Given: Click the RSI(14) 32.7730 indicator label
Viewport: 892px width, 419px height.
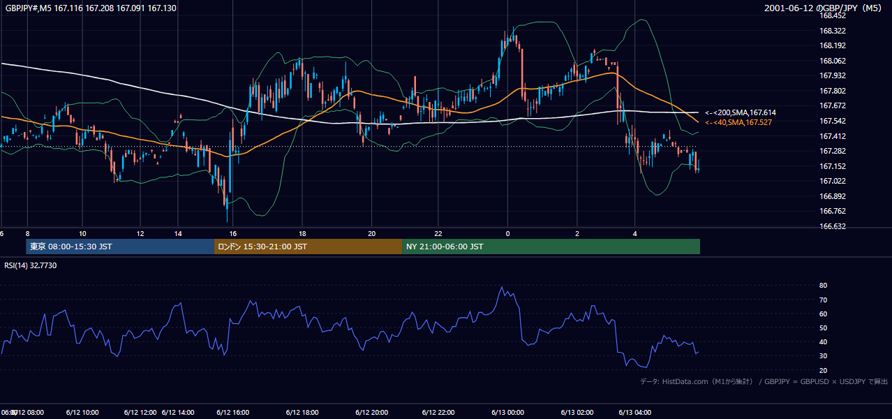Looking at the screenshot, I should click(x=31, y=265).
